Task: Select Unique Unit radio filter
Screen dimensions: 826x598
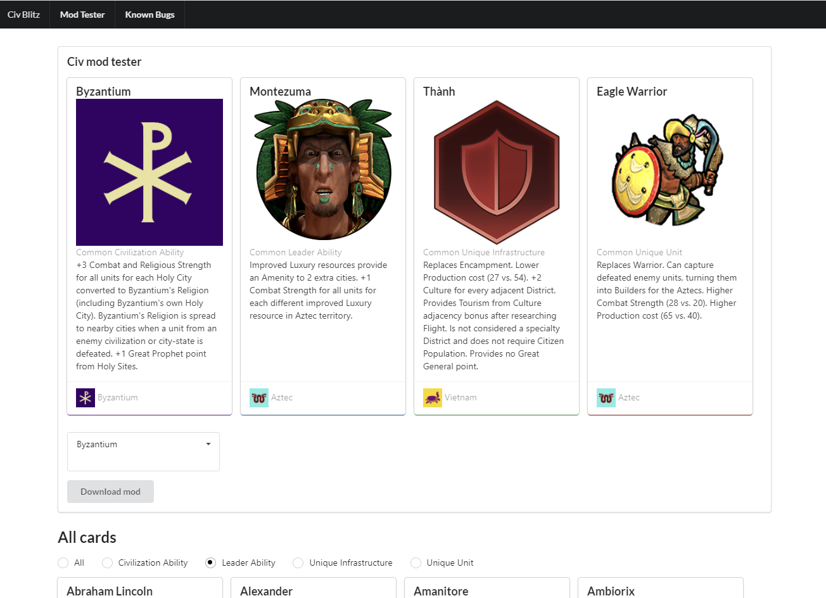Action: tap(416, 563)
